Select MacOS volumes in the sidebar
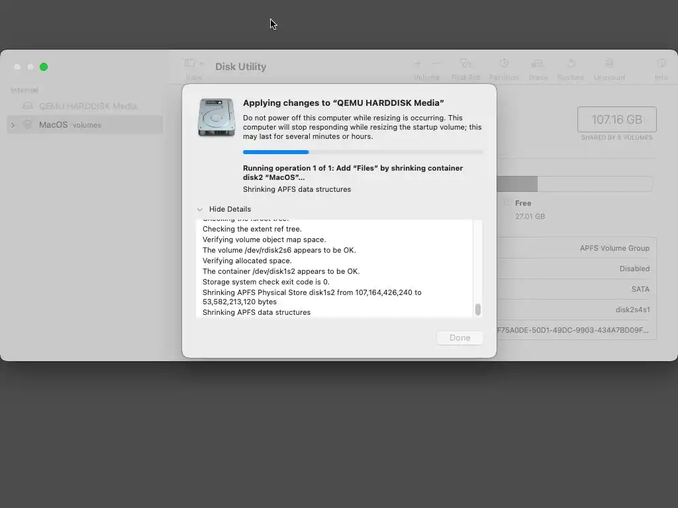The image size is (678, 508). tap(85, 125)
